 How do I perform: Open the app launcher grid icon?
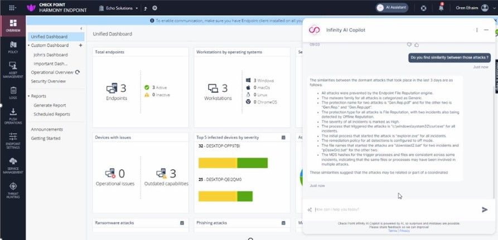(12, 8)
